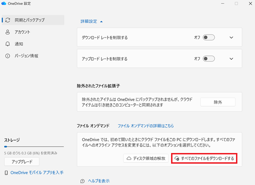Click the 除外 button

pos(218,102)
